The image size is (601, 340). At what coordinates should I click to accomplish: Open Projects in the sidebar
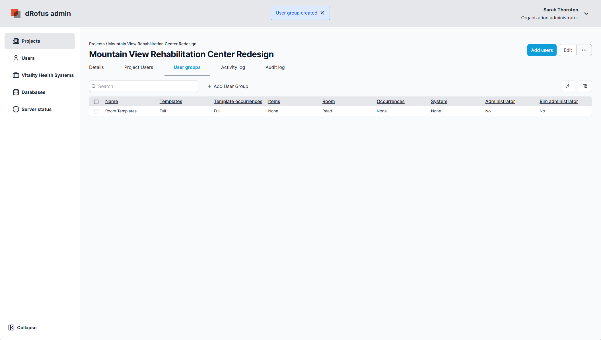(x=40, y=41)
